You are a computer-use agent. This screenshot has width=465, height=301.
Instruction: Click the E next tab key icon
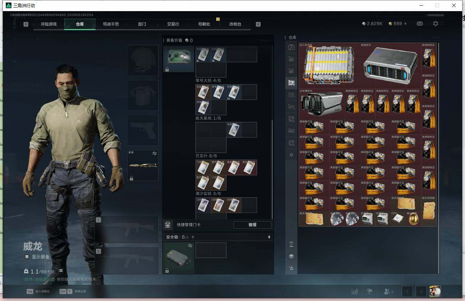click(258, 24)
